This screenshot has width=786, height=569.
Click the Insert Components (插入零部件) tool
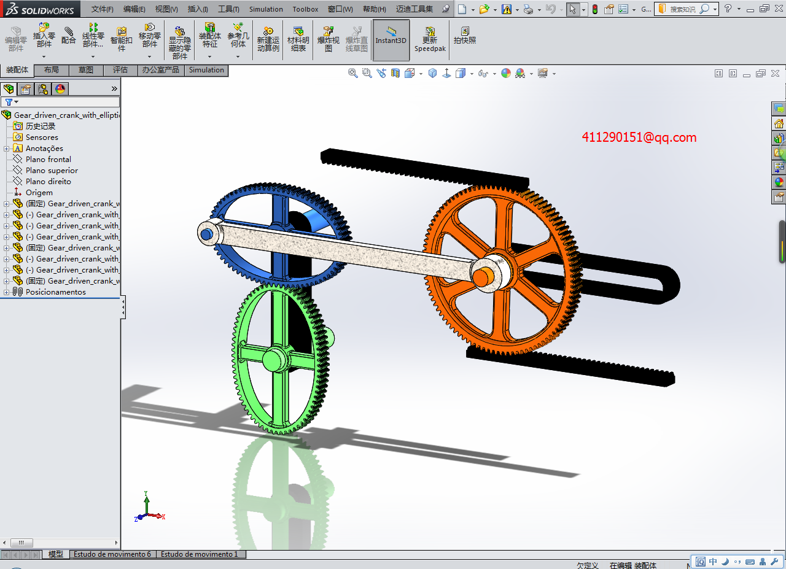click(x=44, y=36)
